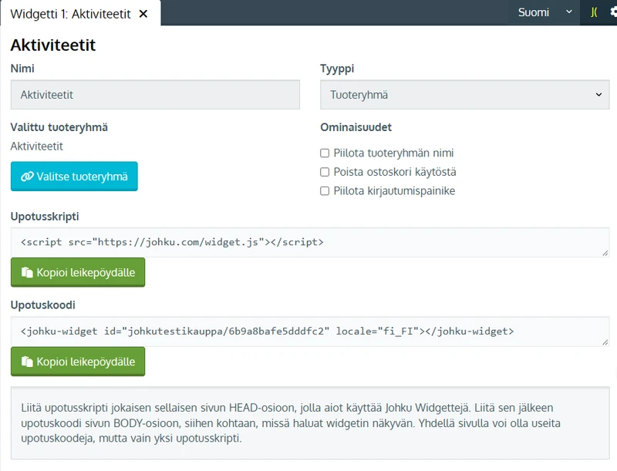Image resolution: width=617 pixels, height=471 pixels.
Task: Enable Piilota tuoteryhmän nimi checkbox
Action: [325, 153]
